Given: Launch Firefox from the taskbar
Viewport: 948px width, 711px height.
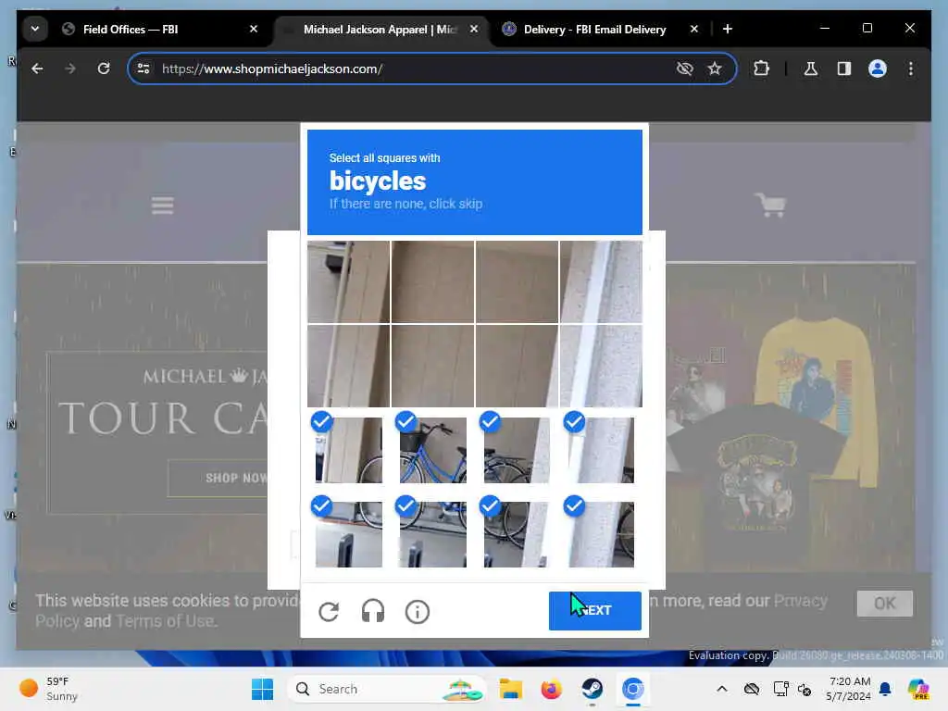Looking at the screenshot, I should [x=551, y=689].
